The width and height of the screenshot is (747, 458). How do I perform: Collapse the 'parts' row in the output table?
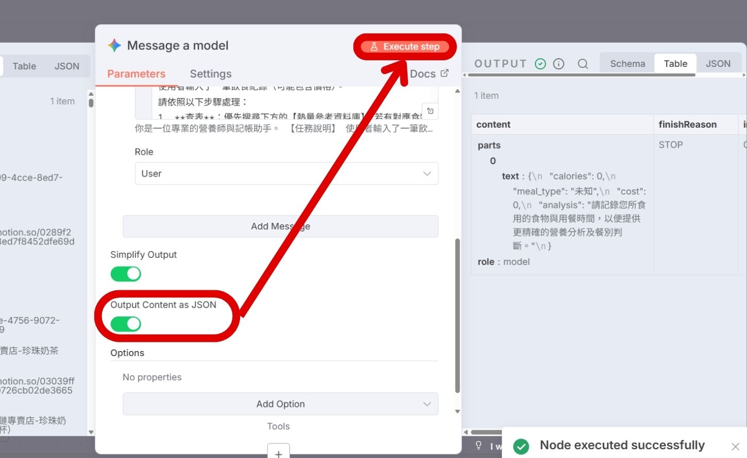pyautogui.click(x=489, y=145)
